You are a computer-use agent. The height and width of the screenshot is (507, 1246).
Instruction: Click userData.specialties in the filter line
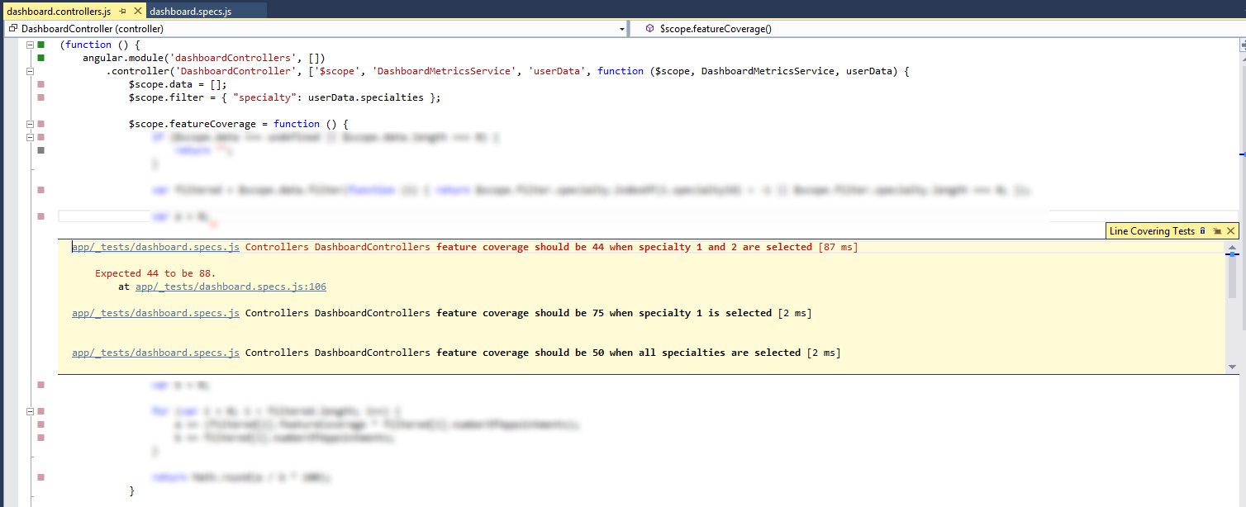(365, 97)
